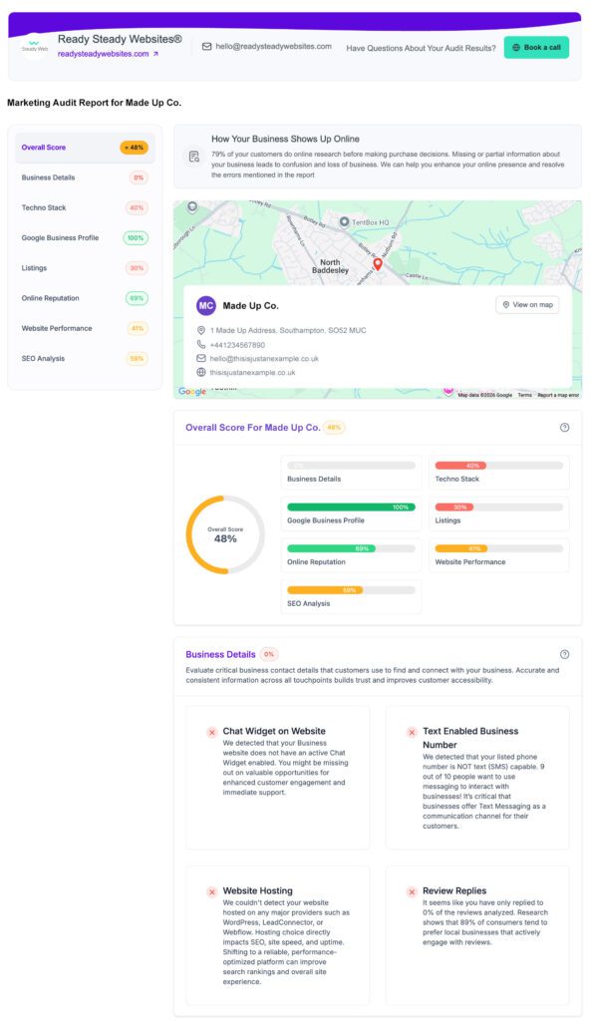Click the SEO Analysis 59% progress bar

pyautogui.click(x=351, y=590)
